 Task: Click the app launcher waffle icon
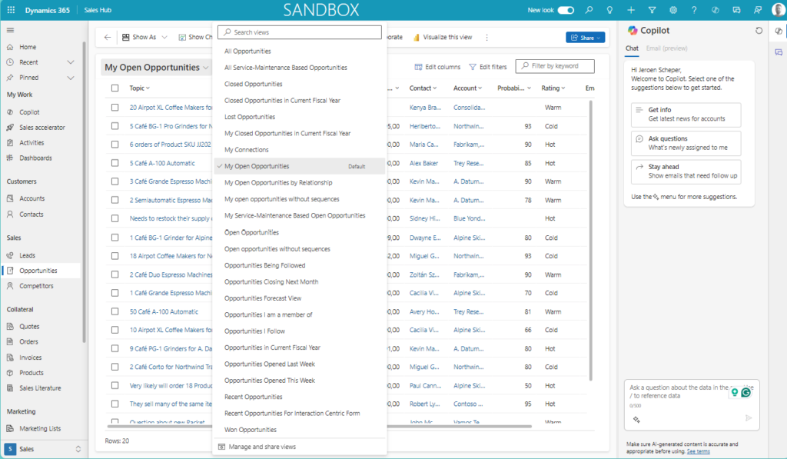click(11, 10)
